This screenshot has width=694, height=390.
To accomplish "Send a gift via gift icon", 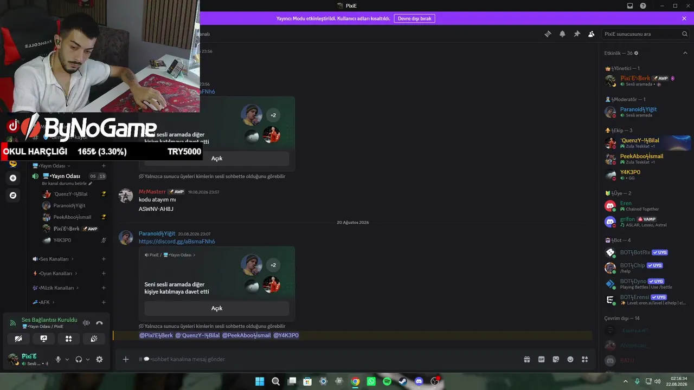I will pos(526,359).
